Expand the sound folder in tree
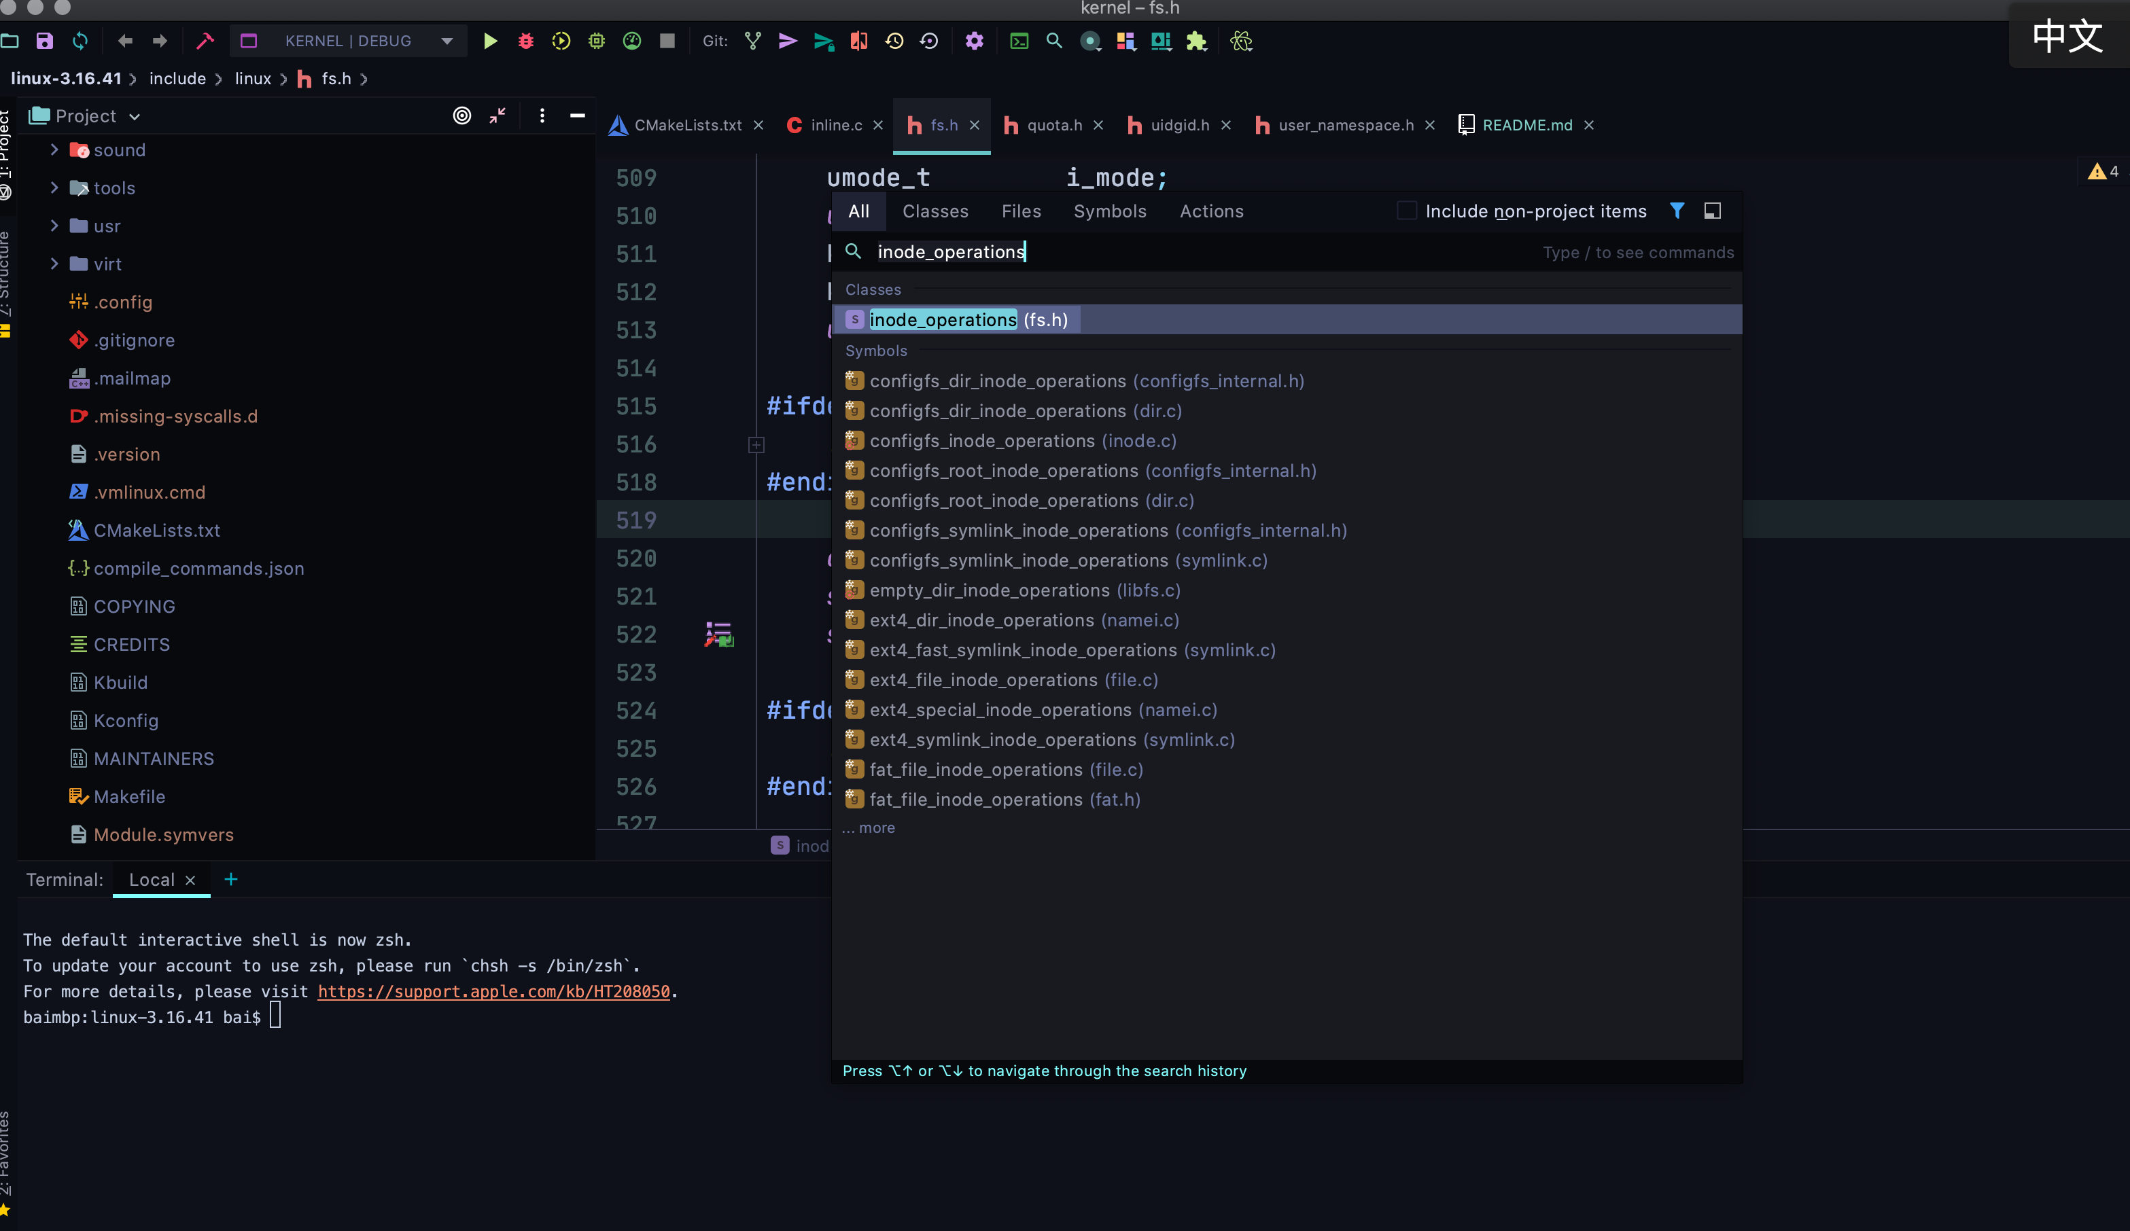This screenshot has width=2130, height=1231. tap(55, 149)
